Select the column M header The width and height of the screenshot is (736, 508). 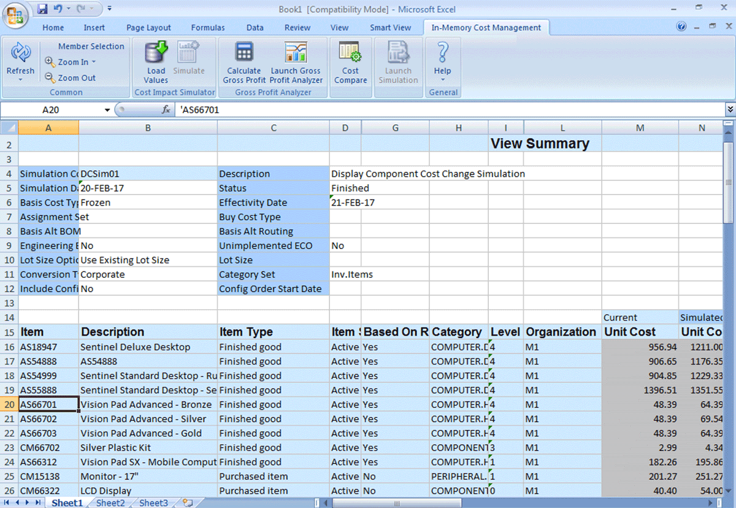point(640,128)
